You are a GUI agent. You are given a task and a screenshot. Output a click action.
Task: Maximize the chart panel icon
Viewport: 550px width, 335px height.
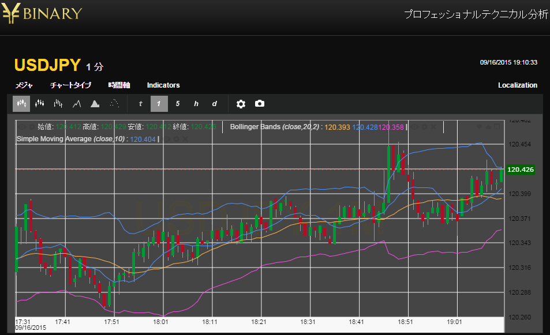pos(497,127)
